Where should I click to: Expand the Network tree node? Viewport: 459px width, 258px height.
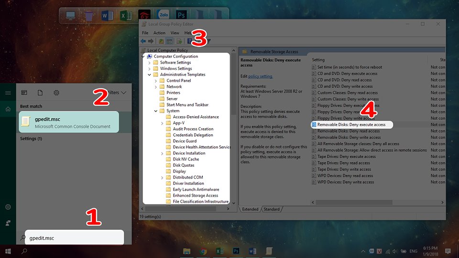pos(156,86)
